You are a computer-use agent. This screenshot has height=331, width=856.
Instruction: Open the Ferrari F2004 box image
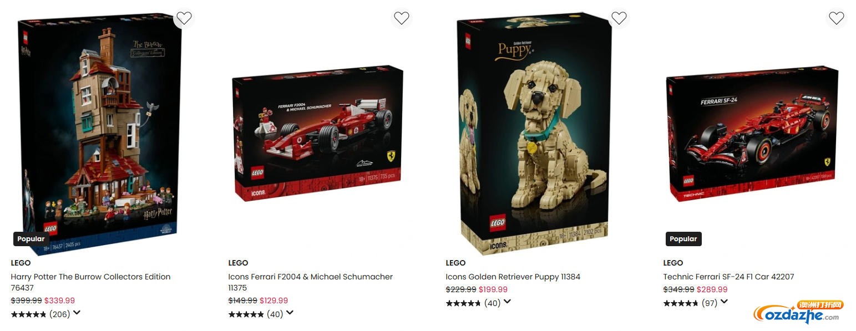pos(317,133)
